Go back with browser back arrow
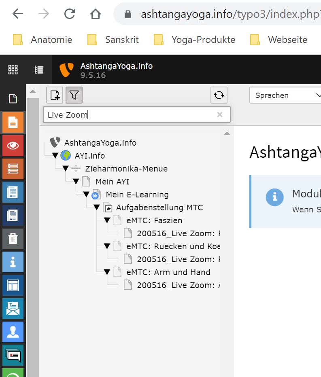Image resolution: width=321 pixels, height=377 pixels. tap(17, 14)
